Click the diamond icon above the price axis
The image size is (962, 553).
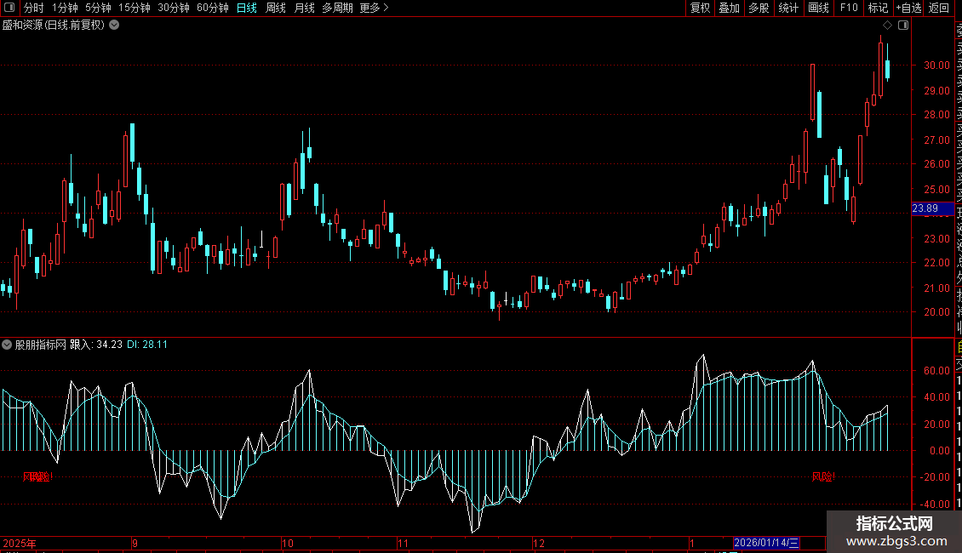(887, 26)
